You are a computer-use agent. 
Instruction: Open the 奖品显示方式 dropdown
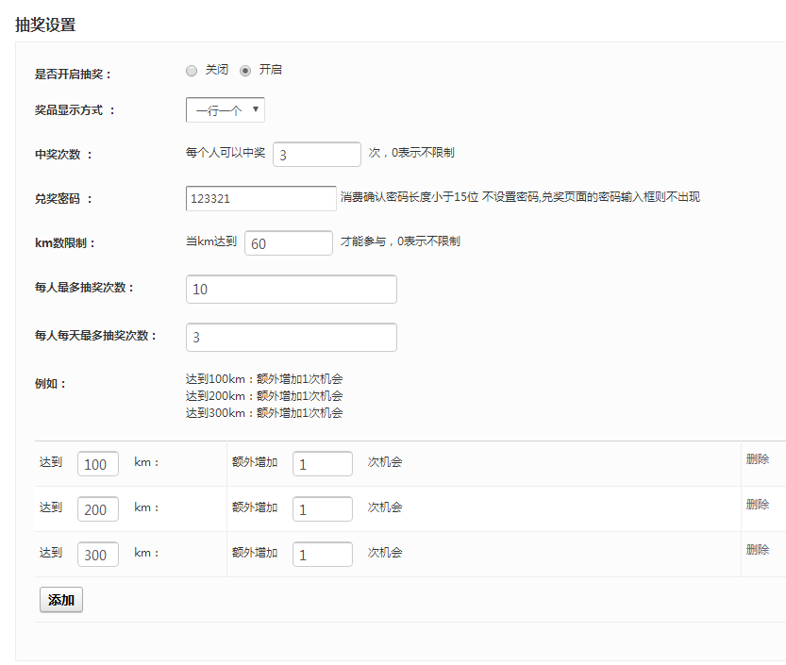click(x=226, y=110)
